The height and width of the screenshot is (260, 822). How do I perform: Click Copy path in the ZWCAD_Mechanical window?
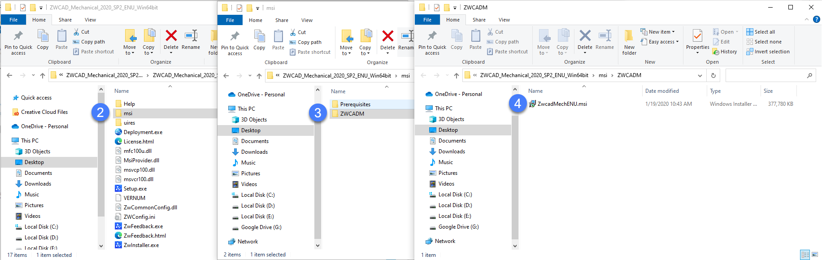pos(89,42)
